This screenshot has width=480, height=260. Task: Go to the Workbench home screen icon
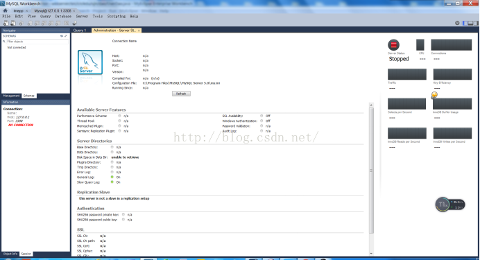(6, 10)
